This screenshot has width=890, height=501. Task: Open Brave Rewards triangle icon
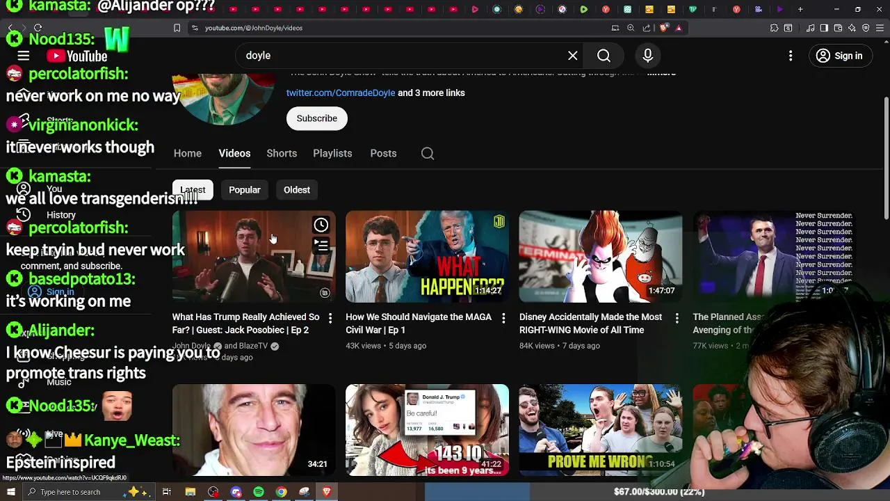679,28
